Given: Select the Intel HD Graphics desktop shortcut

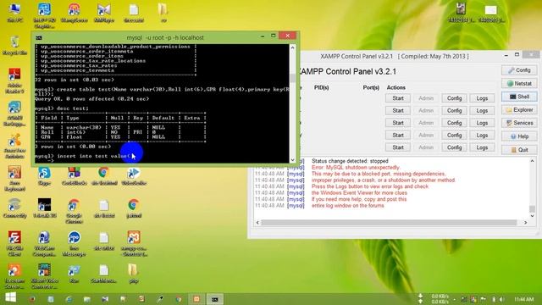Looking at the screenshot, I should [44, 15].
